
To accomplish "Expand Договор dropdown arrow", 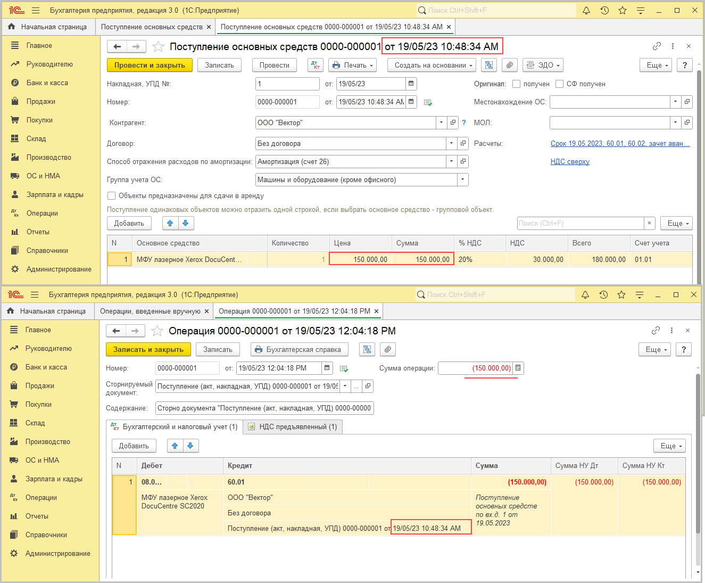I will coord(451,143).
